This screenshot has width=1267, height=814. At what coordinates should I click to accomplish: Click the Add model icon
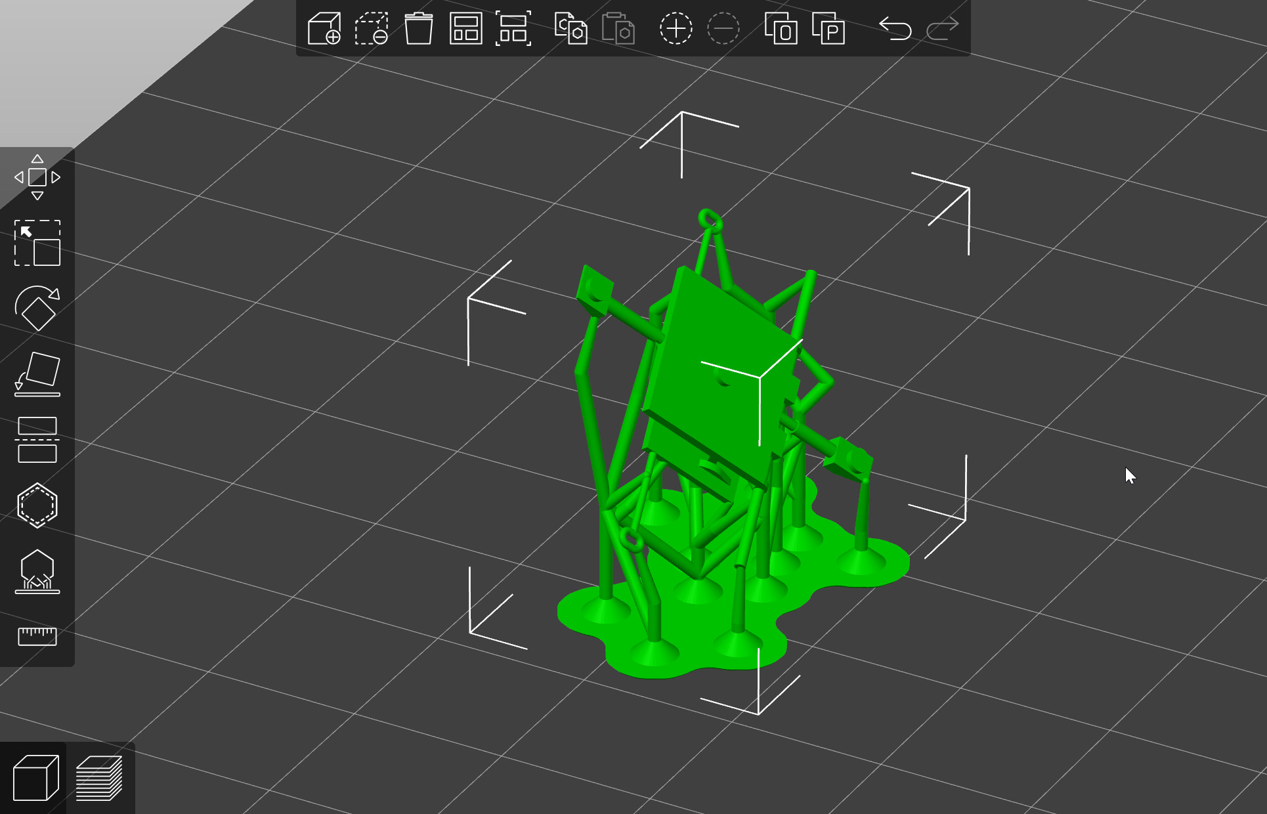(324, 29)
